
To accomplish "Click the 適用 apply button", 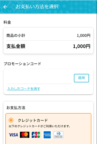I will point(81,78).
